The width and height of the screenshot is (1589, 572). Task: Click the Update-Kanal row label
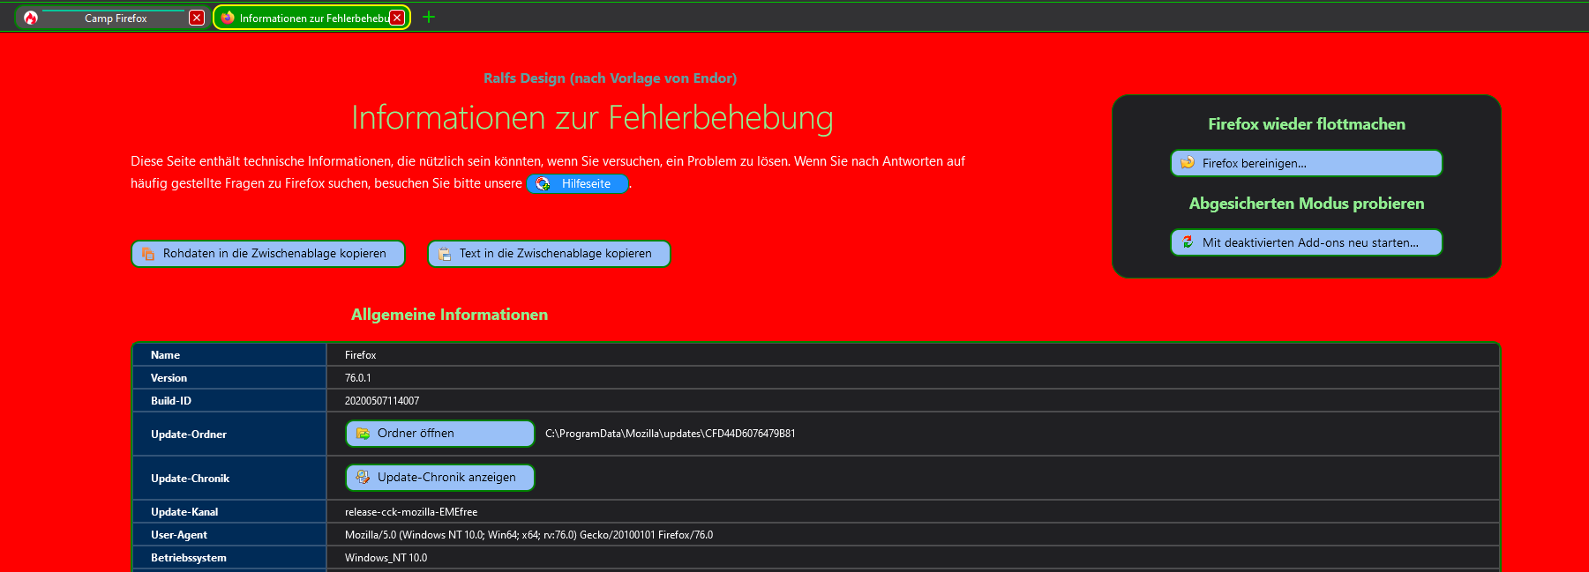pyautogui.click(x=184, y=512)
